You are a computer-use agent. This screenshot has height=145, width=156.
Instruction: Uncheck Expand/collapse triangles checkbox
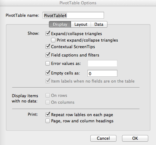coord(48,34)
